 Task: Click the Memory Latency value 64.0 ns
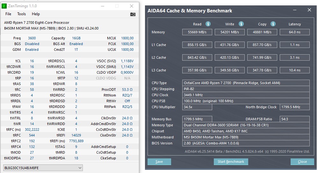click(x=295, y=32)
